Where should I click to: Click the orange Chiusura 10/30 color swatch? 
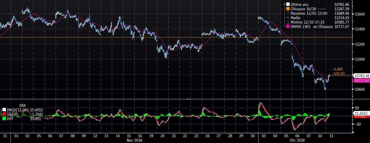[288, 9]
